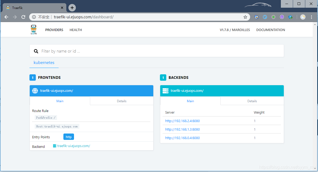Image resolution: width=318 pixels, height=172 pixels.
Task: Maximize the Chrome window
Action: 299,4
